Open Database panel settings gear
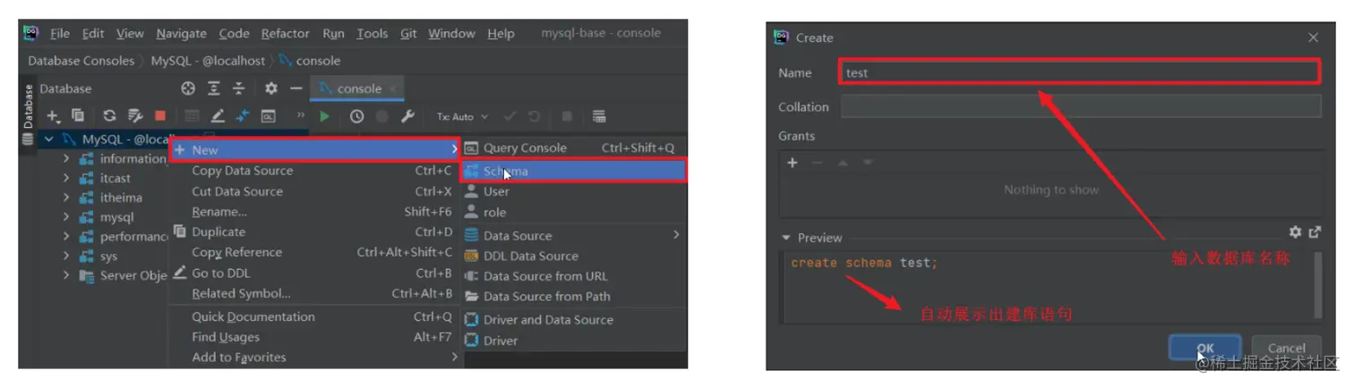Screen dimensions: 1354x387 click(271, 88)
